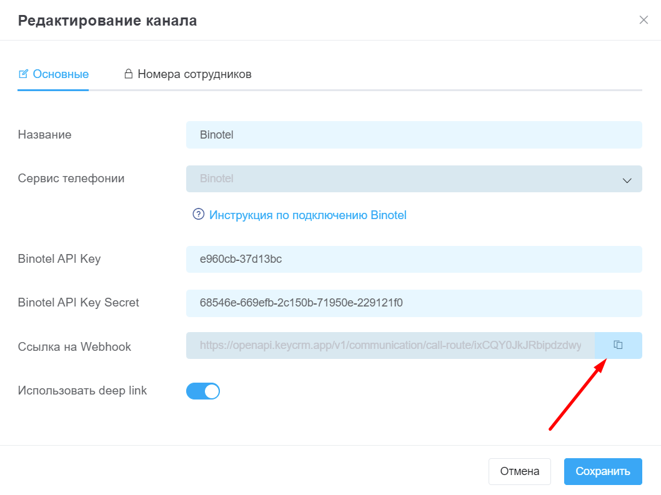Copy the Webhook link to clipboard
Screen dimensions: 661x495
tap(618, 345)
